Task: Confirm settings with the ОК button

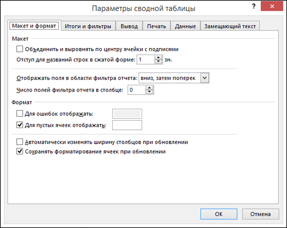Action: click(x=219, y=214)
